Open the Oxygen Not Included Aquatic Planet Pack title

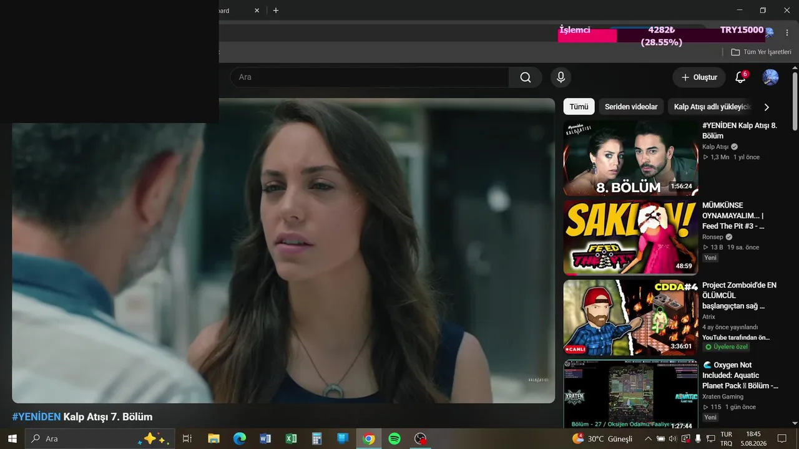[740, 375]
